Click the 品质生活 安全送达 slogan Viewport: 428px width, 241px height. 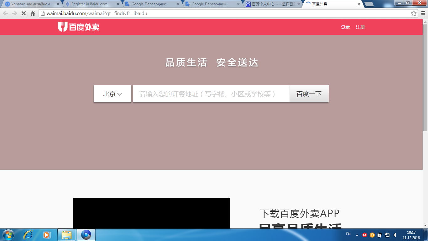point(212,63)
